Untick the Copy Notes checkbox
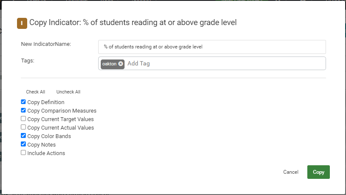346x195 pixels. point(23,144)
